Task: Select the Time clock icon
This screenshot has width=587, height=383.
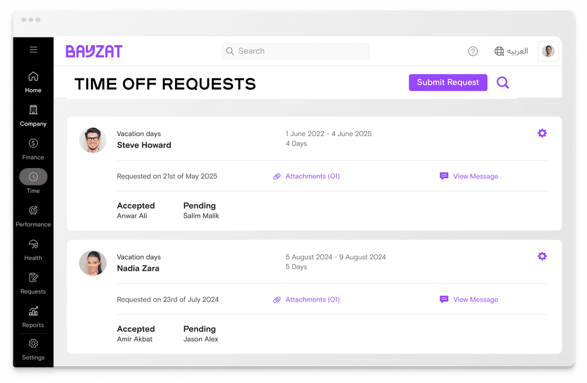Action: pyautogui.click(x=33, y=177)
